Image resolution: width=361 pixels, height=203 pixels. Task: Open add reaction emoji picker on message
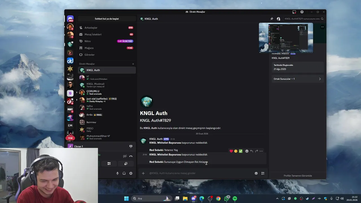point(247,151)
